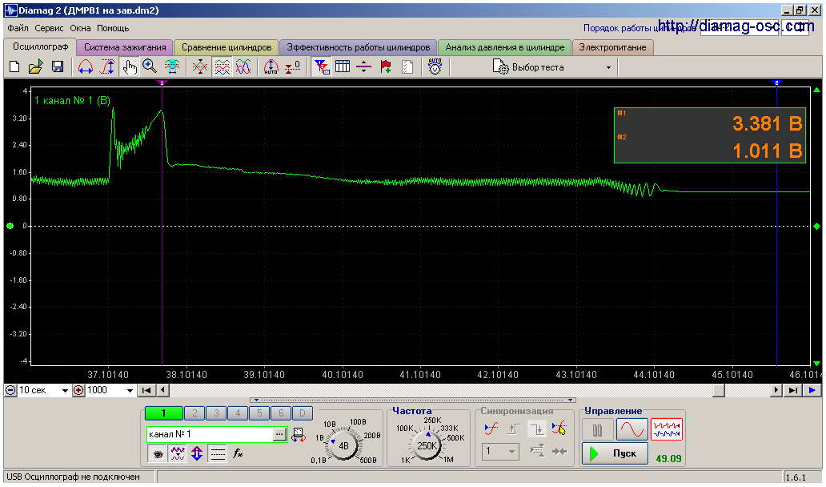Switch to Анализ давления в цилиндре tab
Viewport: 826px width, 487px height.
point(505,47)
